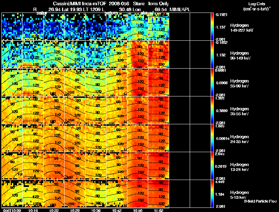Click the Hydrogen 24-35 keV label
The height and width of the screenshot is (212, 279).
click(x=239, y=139)
